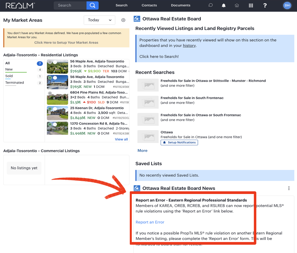Click into the Search text field
This screenshot has height=253, width=297.
click(70, 5)
